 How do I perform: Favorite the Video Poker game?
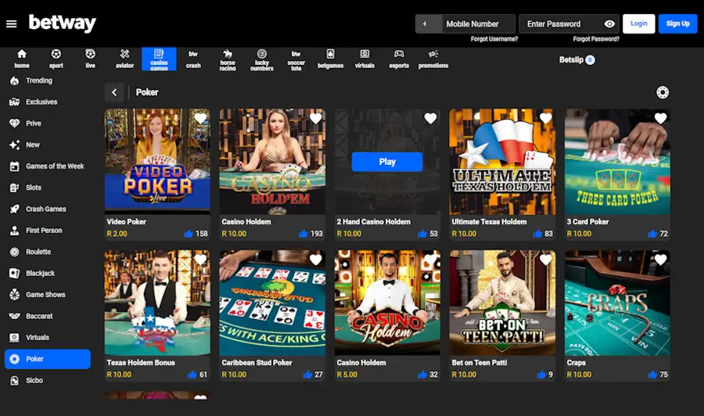pyautogui.click(x=201, y=119)
